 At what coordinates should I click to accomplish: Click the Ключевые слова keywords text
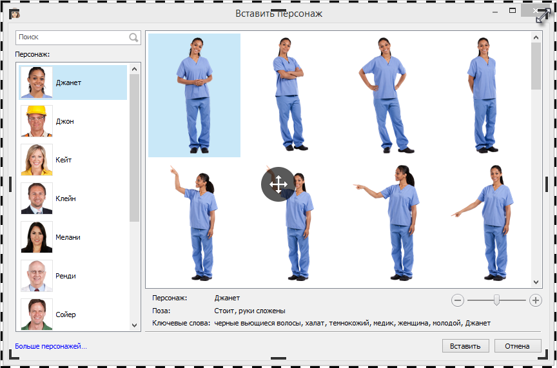pos(353,324)
